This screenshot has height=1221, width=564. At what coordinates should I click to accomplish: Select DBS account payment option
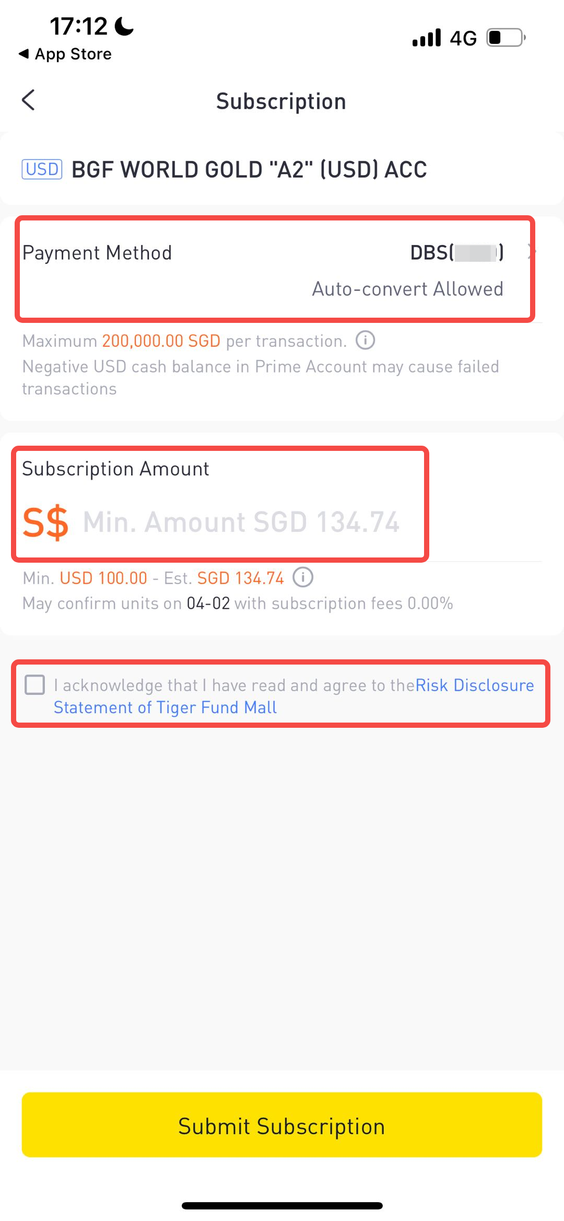pos(457,253)
